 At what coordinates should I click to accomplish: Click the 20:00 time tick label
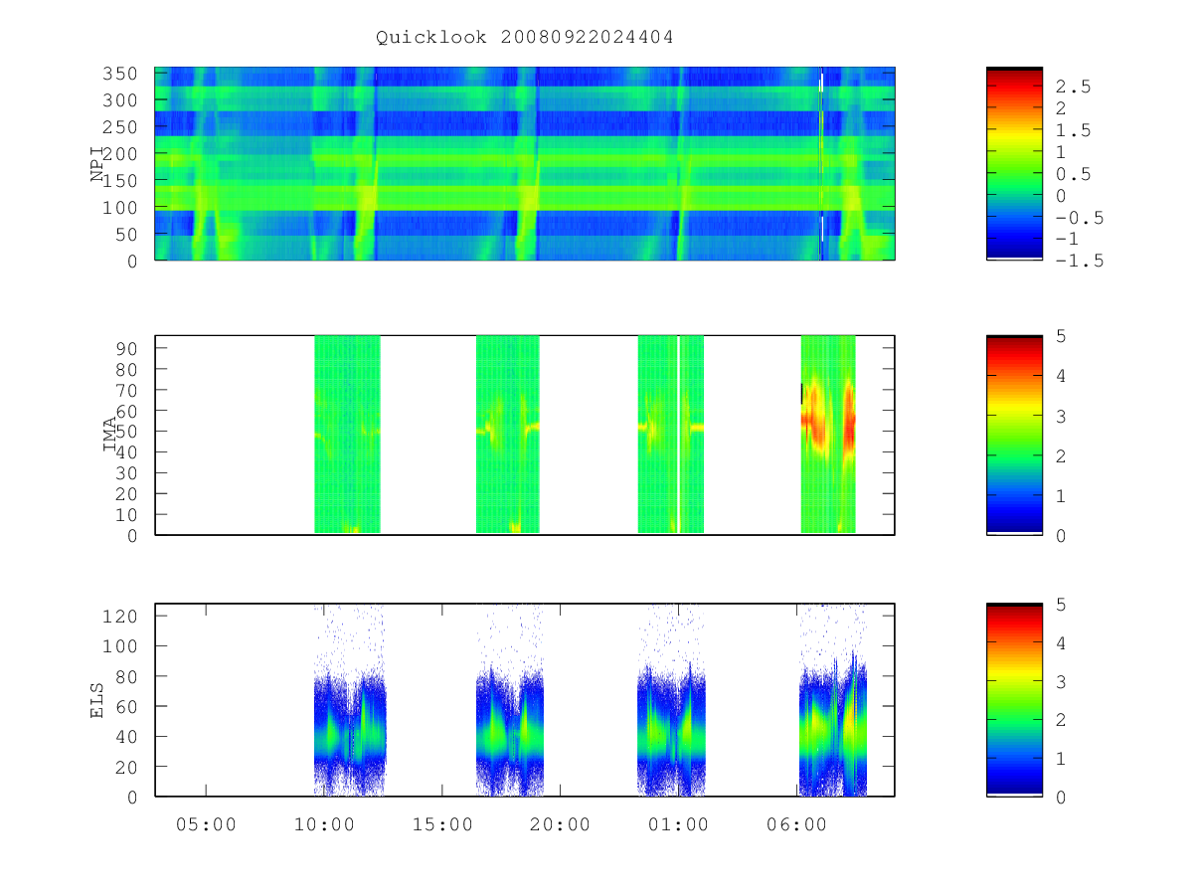pos(560,824)
